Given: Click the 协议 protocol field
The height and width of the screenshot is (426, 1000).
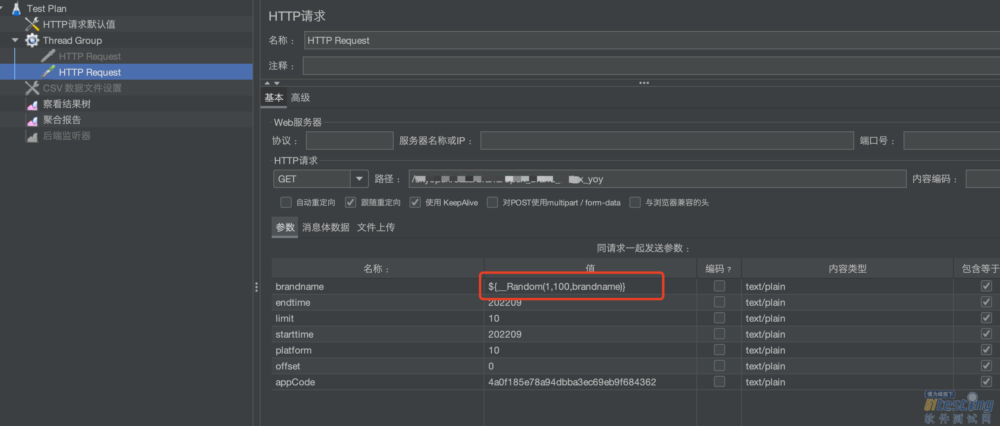Looking at the screenshot, I should coord(349,141).
